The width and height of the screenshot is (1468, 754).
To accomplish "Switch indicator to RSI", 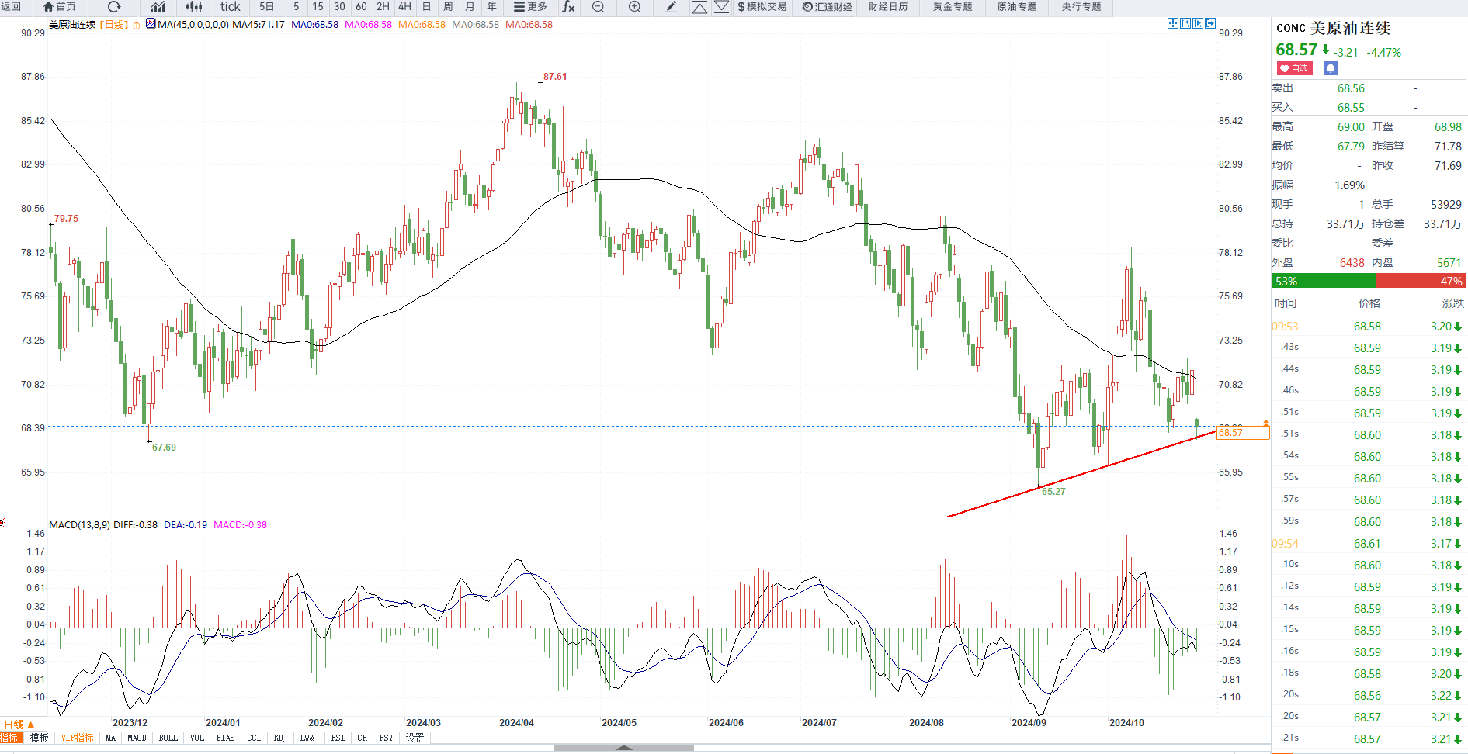I will click(x=338, y=738).
